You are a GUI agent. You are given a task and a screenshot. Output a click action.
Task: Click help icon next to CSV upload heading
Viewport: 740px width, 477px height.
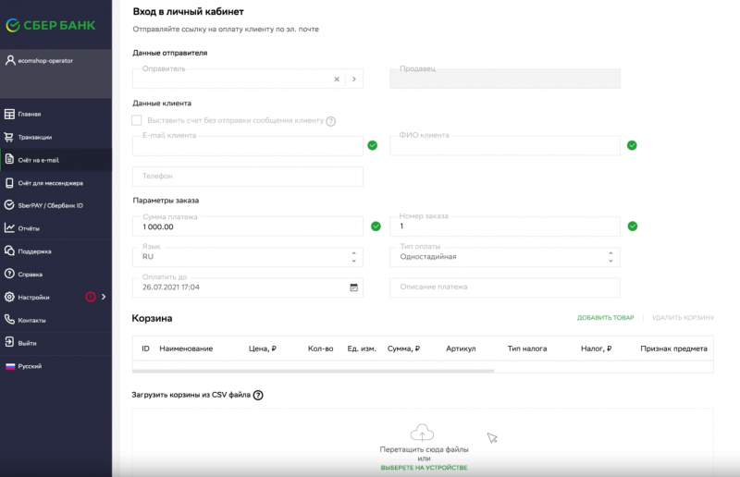[x=258, y=396]
